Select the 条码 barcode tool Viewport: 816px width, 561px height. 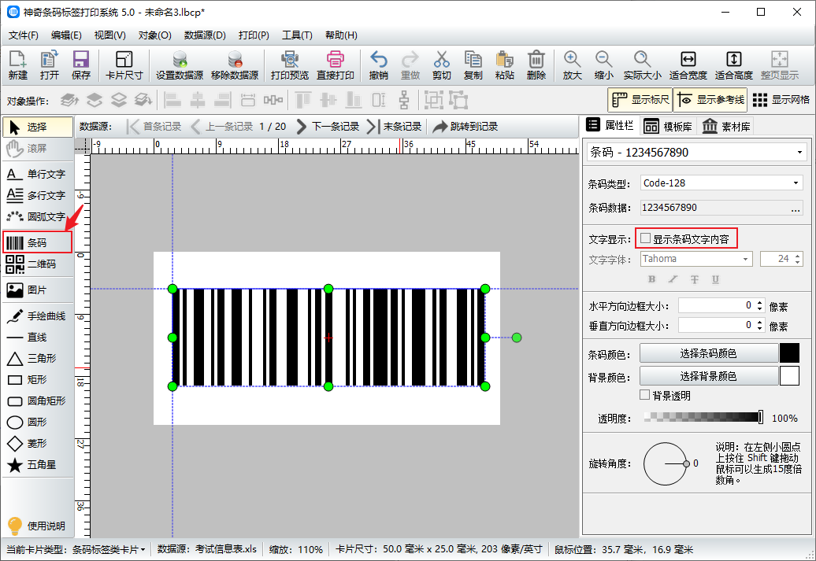coord(37,242)
